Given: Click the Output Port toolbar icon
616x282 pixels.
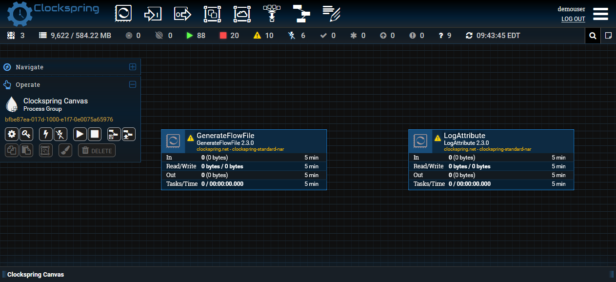Looking at the screenshot, I should 182,14.
